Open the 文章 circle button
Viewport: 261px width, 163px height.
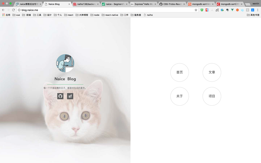coord(212,72)
